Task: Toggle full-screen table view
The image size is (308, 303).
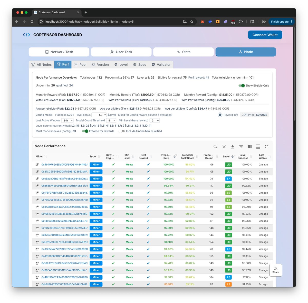Action: pos(267,147)
